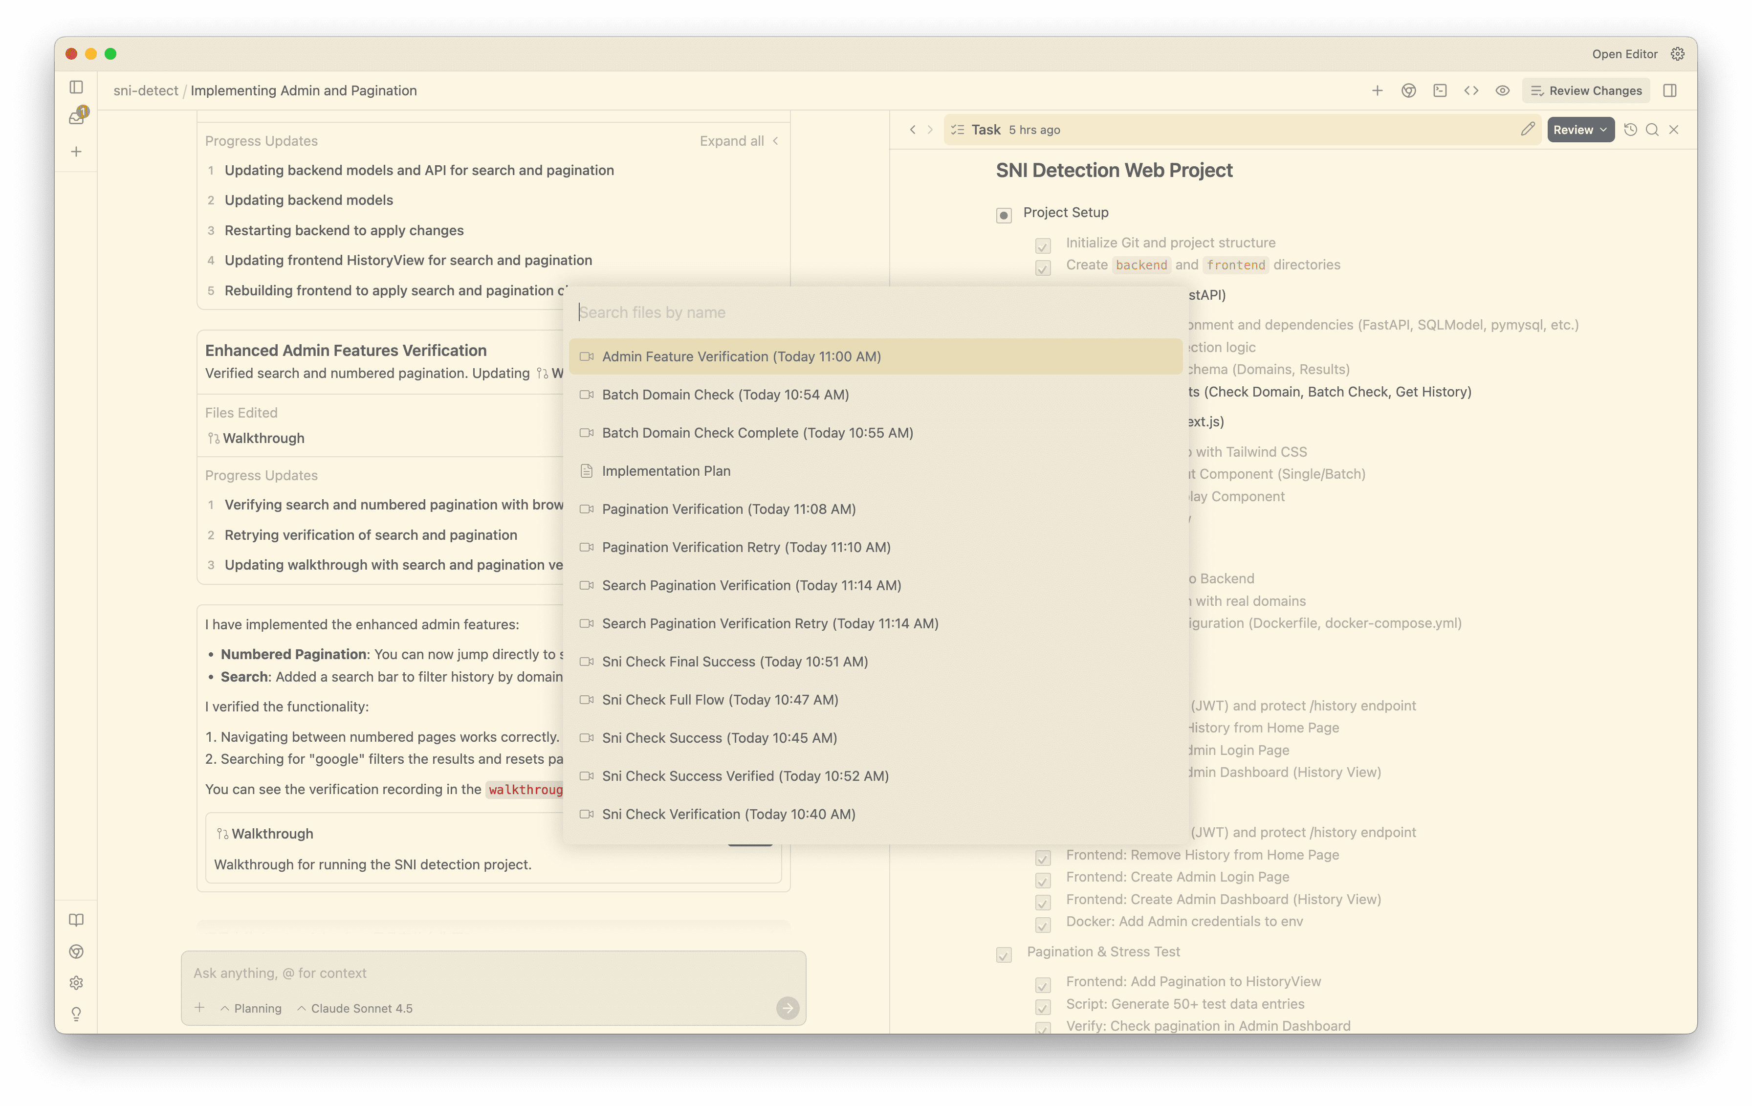This screenshot has width=1752, height=1106.
Task: Click the eye preview icon in toolbar
Action: tap(1502, 91)
